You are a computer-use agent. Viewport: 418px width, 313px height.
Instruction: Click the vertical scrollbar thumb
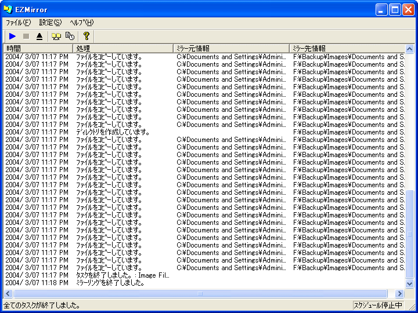coord(409,235)
